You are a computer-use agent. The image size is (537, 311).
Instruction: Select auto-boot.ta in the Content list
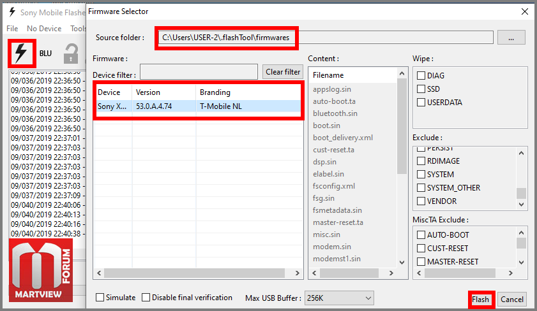pyautogui.click(x=334, y=101)
